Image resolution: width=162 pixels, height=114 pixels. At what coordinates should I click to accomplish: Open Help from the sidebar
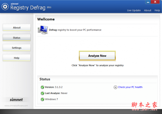click(17, 58)
